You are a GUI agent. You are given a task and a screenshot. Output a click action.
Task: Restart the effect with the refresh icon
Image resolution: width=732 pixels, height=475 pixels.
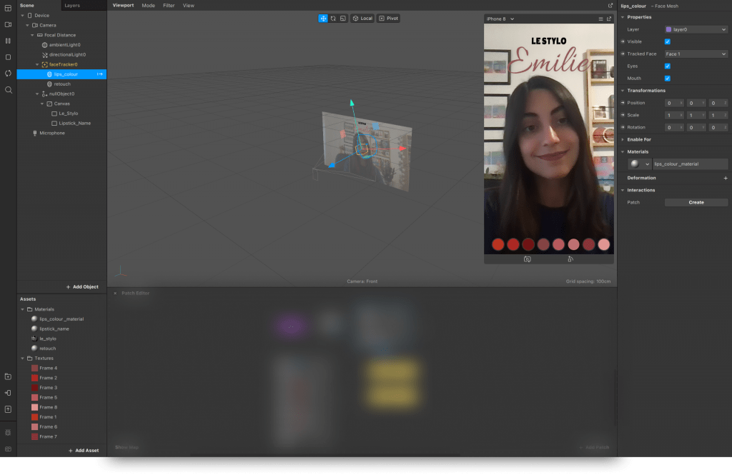click(8, 74)
